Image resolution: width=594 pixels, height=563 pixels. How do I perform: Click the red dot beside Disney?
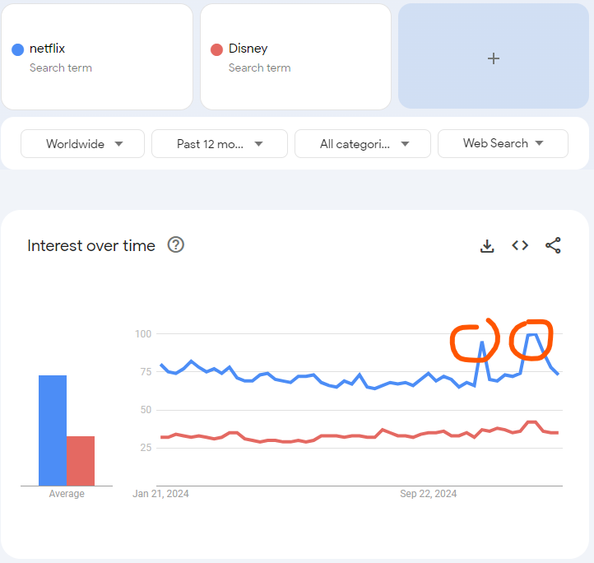[x=216, y=49]
